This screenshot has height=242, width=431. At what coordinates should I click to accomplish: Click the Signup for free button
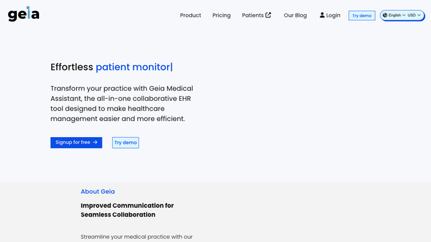76,143
